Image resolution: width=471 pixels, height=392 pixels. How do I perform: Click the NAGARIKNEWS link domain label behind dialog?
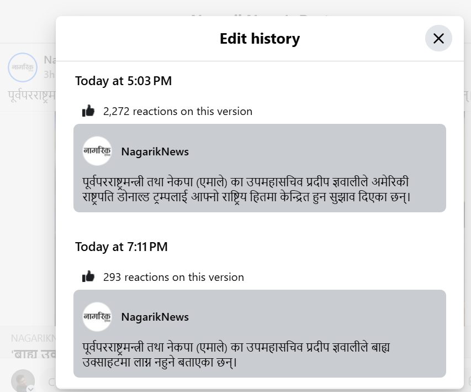33,338
